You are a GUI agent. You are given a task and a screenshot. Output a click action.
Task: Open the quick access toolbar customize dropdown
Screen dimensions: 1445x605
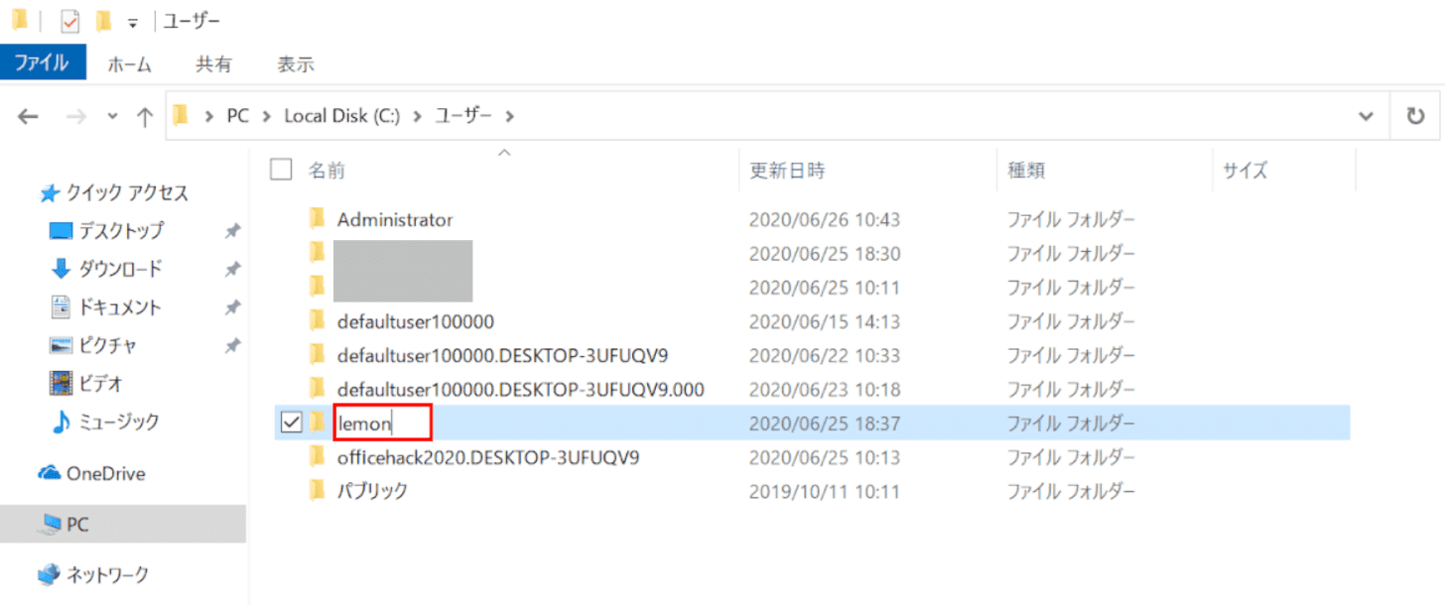pyautogui.click(x=132, y=22)
